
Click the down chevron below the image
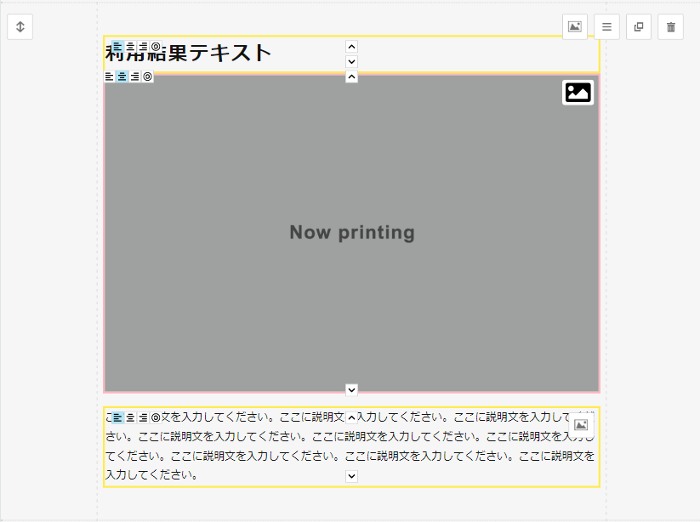coord(352,389)
